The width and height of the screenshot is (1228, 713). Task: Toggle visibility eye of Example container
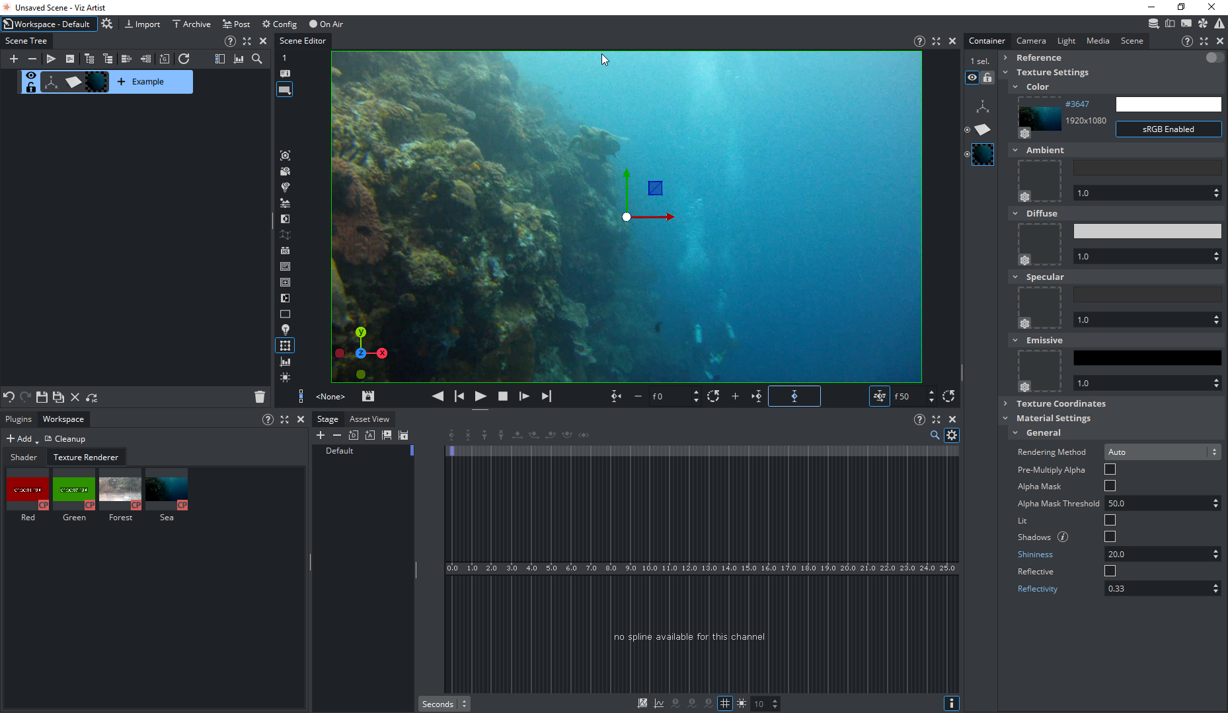click(x=31, y=77)
